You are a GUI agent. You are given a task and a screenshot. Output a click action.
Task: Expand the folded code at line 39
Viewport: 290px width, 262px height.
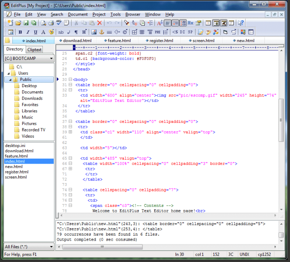point(70,132)
